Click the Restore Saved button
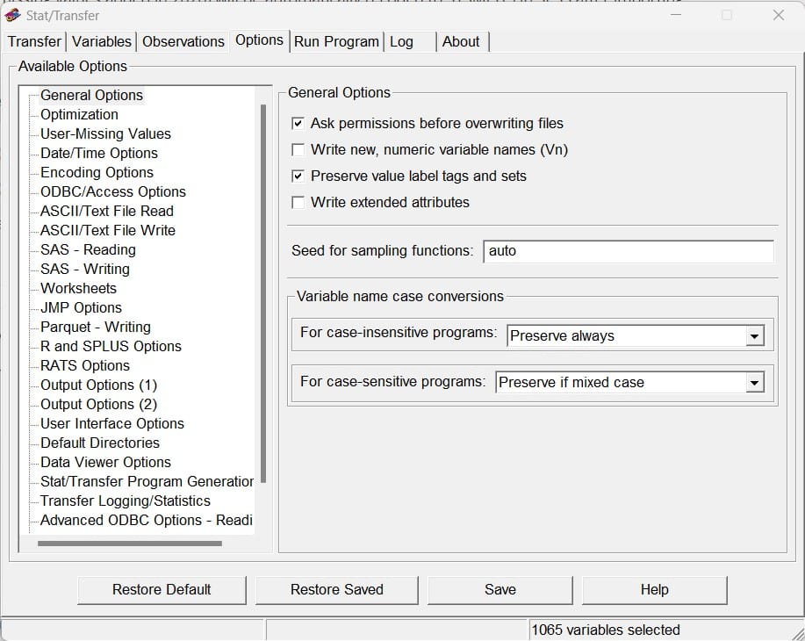 click(337, 590)
